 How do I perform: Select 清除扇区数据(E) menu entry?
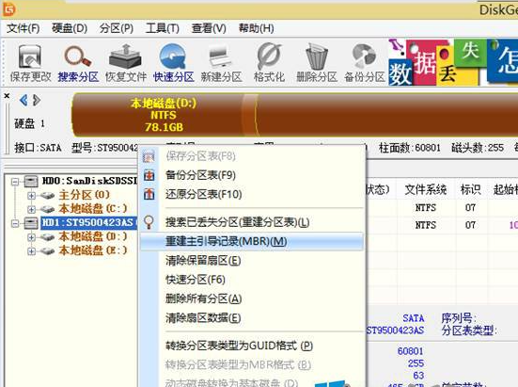pyautogui.click(x=252, y=318)
